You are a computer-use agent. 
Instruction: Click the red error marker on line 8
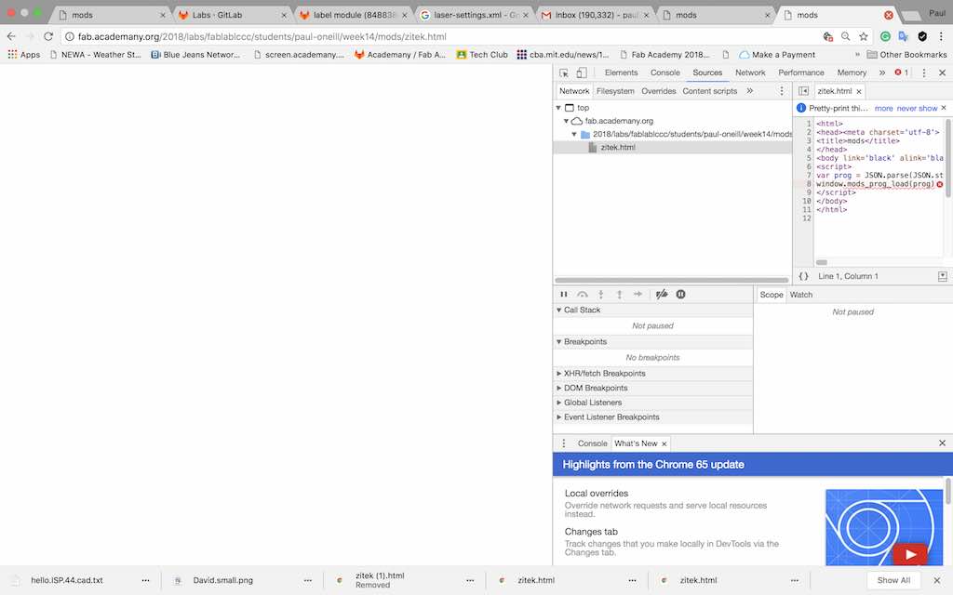tap(940, 184)
